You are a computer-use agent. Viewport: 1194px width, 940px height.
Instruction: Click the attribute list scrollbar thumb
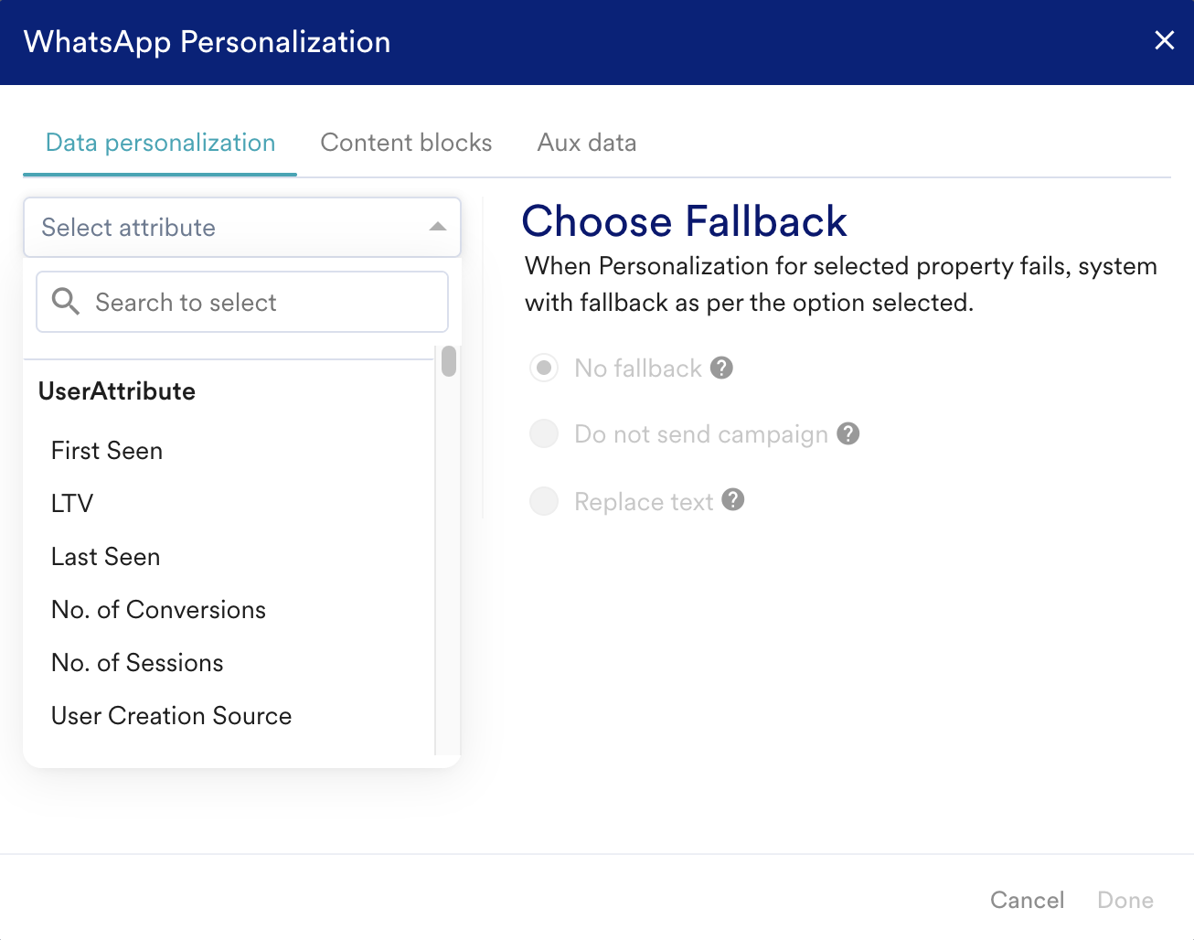(448, 361)
